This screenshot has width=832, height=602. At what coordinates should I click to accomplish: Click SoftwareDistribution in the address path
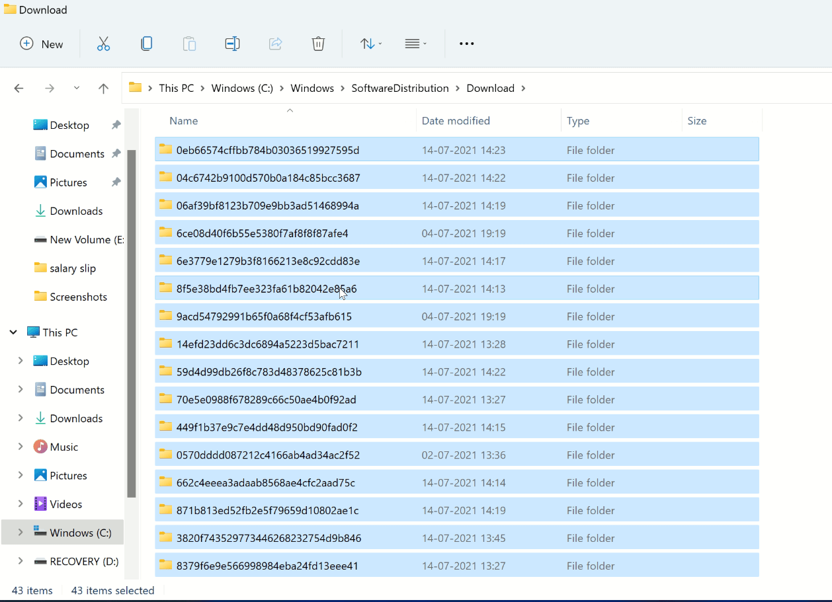point(399,88)
